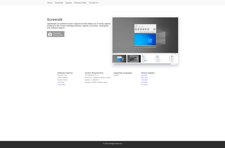
Task: Click the Supported Languages heading
Action: click(123, 73)
